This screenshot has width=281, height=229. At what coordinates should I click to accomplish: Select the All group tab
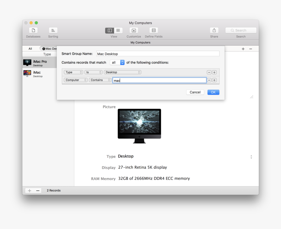tap(30, 49)
